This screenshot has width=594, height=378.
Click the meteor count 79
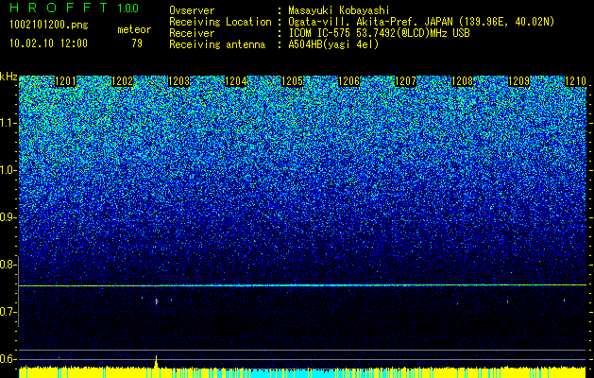tap(137, 43)
